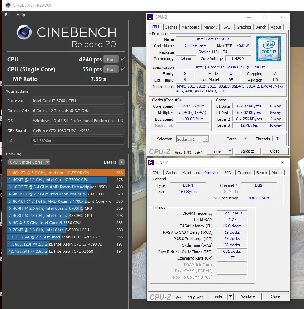The height and width of the screenshot is (309, 304).
Task: Select the Intel Xeon CPU X5650 ranking row
Action: (66, 251)
